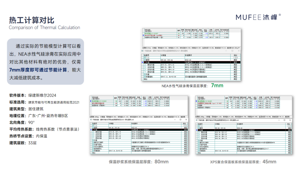Click 广东-广州-夏热冬暖B区 location text
Viewport: 298px width, 169px height.
point(48,116)
